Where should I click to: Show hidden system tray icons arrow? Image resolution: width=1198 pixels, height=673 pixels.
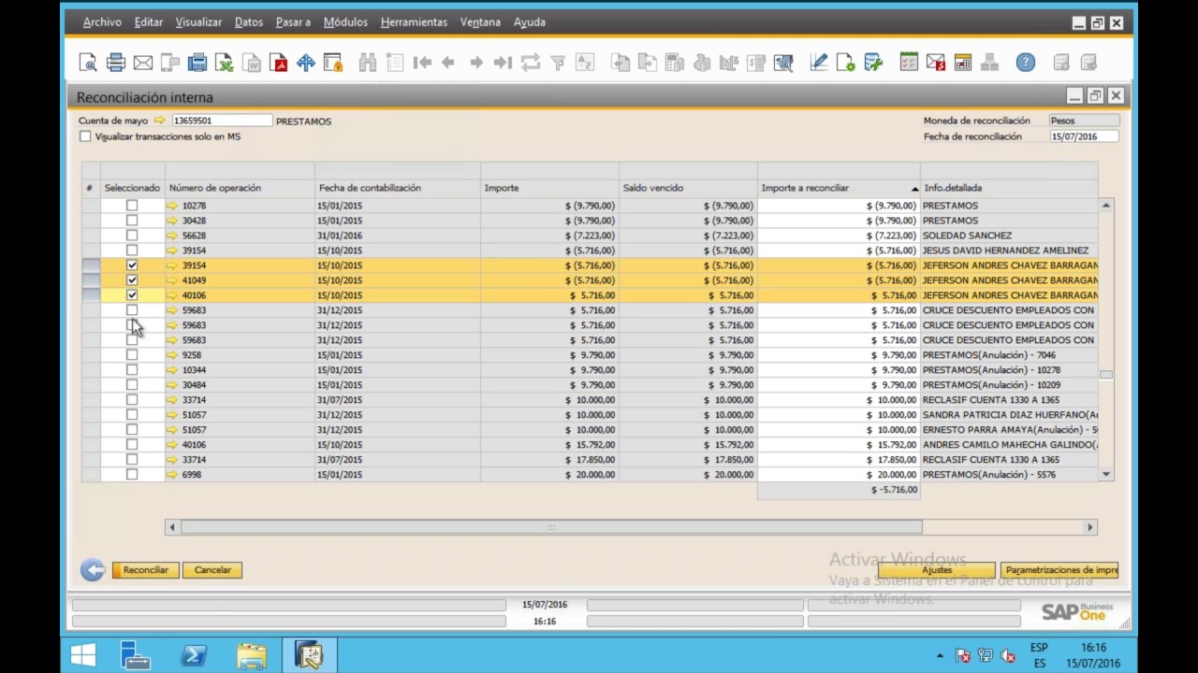(x=940, y=655)
